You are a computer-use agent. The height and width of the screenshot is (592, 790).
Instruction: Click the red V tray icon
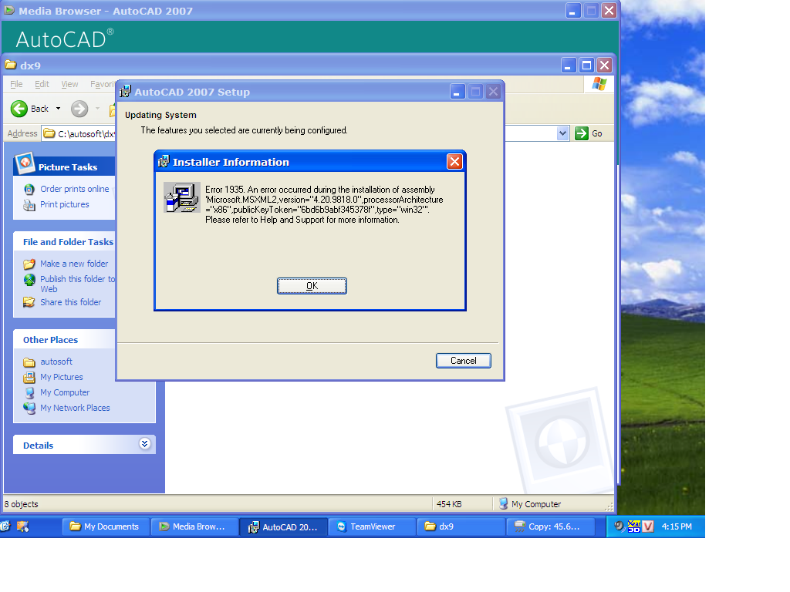[x=648, y=526]
